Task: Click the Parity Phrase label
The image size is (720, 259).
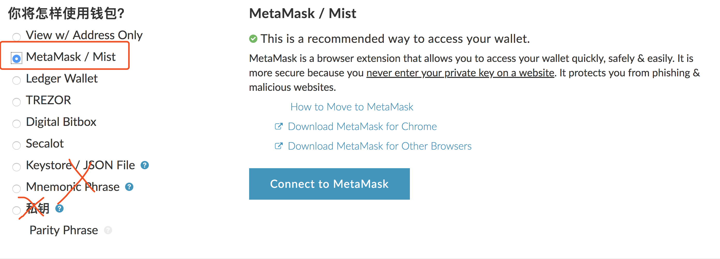Action: click(x=64, y=230)
